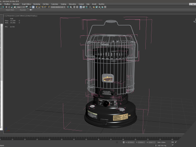196x147 pixels.
Task: Open the Animation menu
Action: pyautogui.click(x=16, y=4)
